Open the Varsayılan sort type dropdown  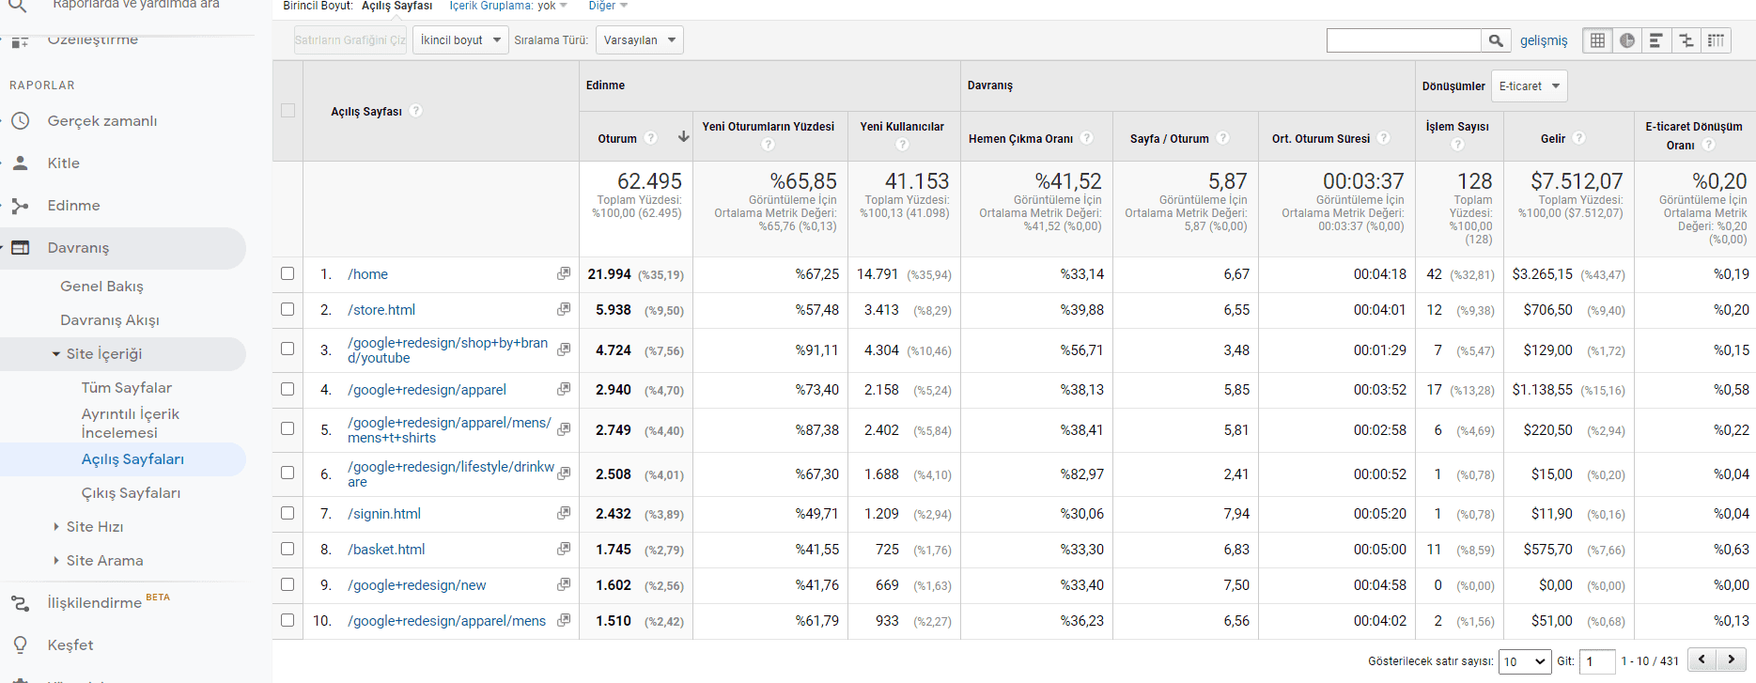(x=639, y=40)
